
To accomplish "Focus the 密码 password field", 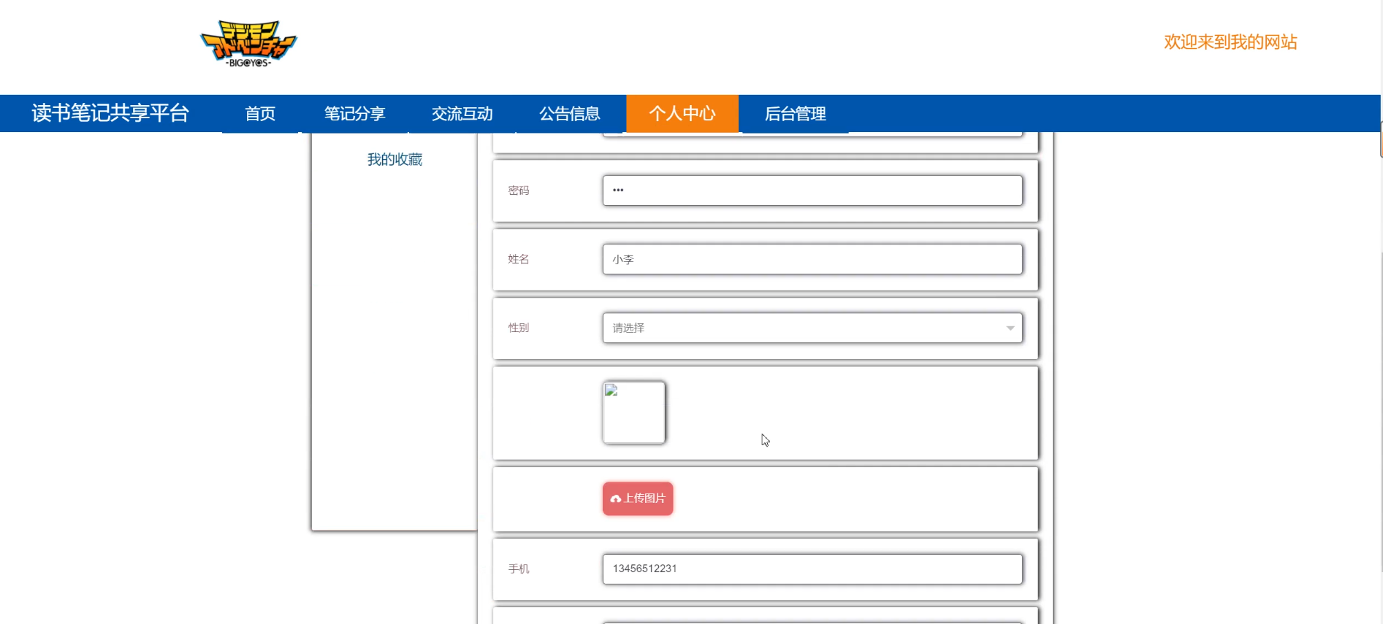I will pyautogui.click(x=812, y=190).
